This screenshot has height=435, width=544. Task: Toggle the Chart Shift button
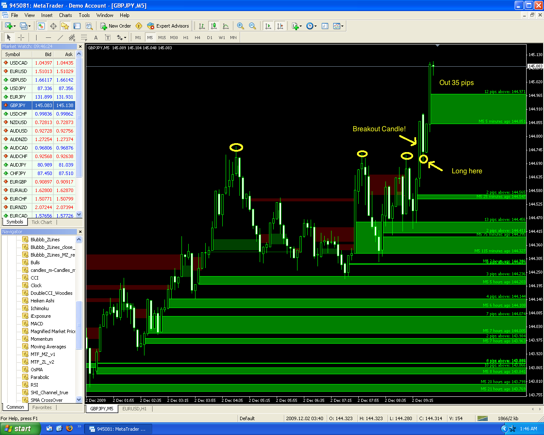click(280, 26)
